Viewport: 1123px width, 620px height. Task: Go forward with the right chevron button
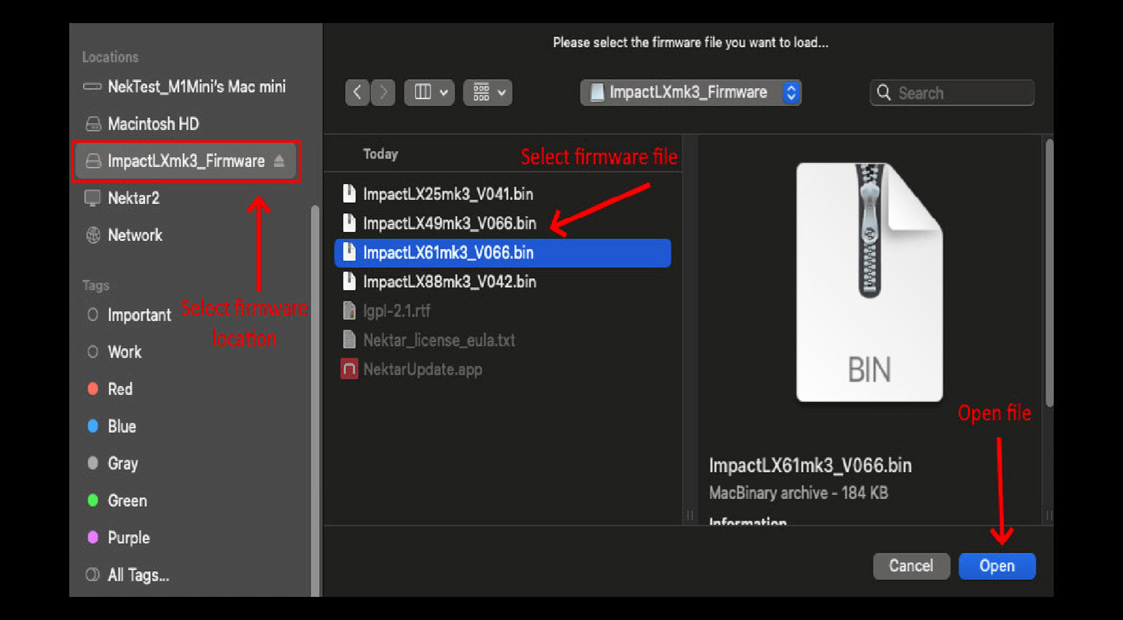pos(383,92)
